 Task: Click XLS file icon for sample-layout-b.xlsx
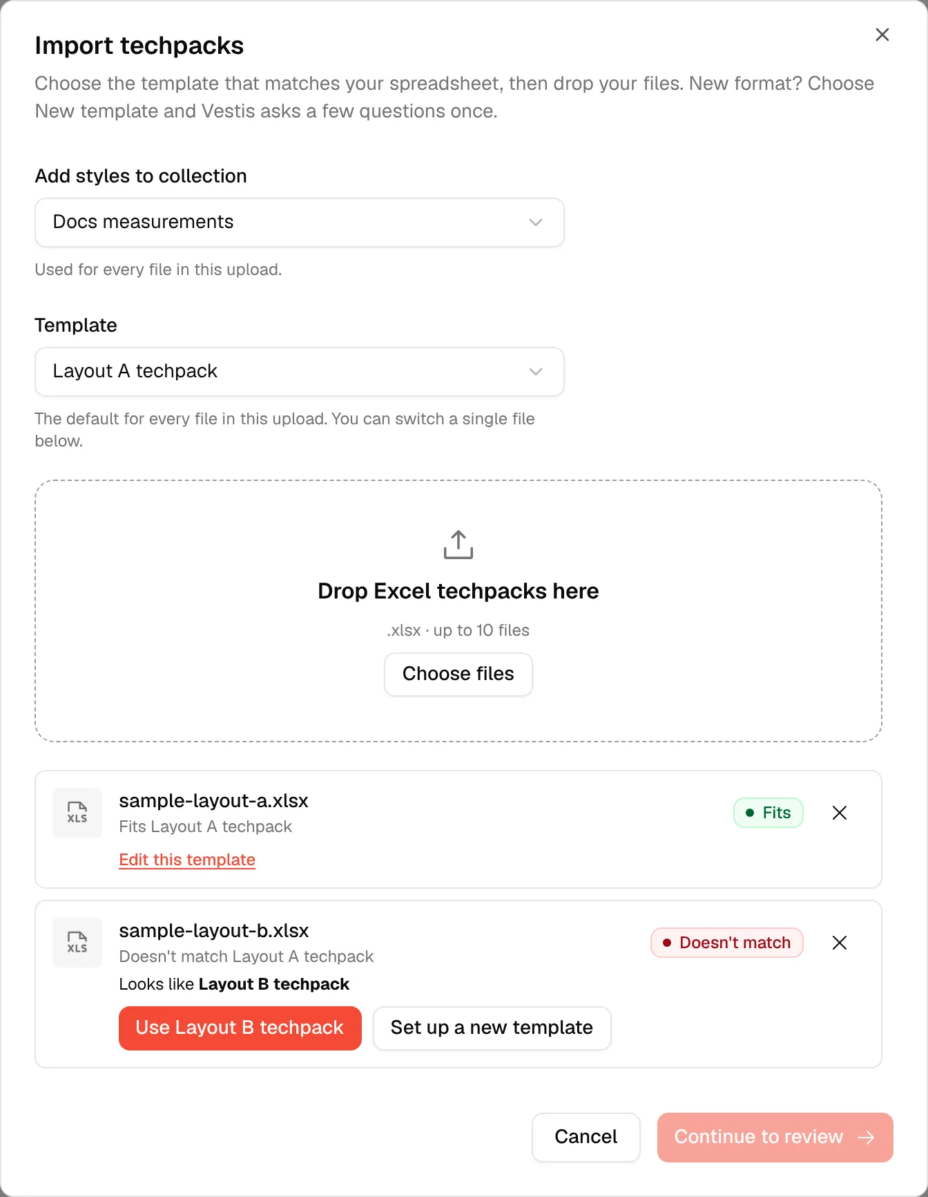coord(77,943)
